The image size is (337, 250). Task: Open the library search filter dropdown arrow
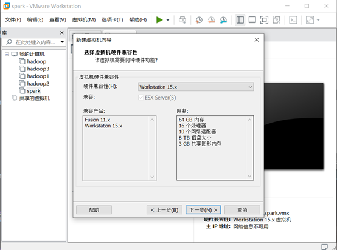tap(62, 42)
